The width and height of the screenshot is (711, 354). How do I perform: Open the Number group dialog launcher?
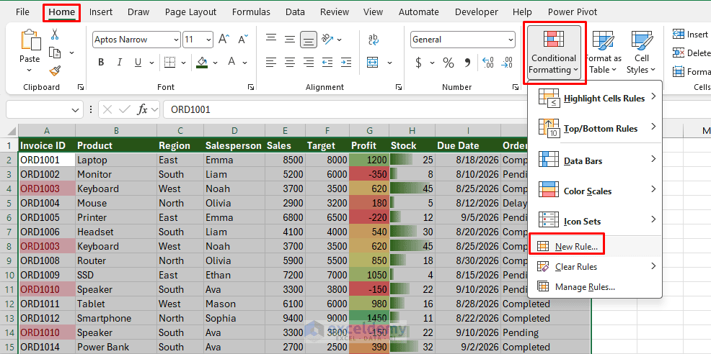click(x=515, y=87)
